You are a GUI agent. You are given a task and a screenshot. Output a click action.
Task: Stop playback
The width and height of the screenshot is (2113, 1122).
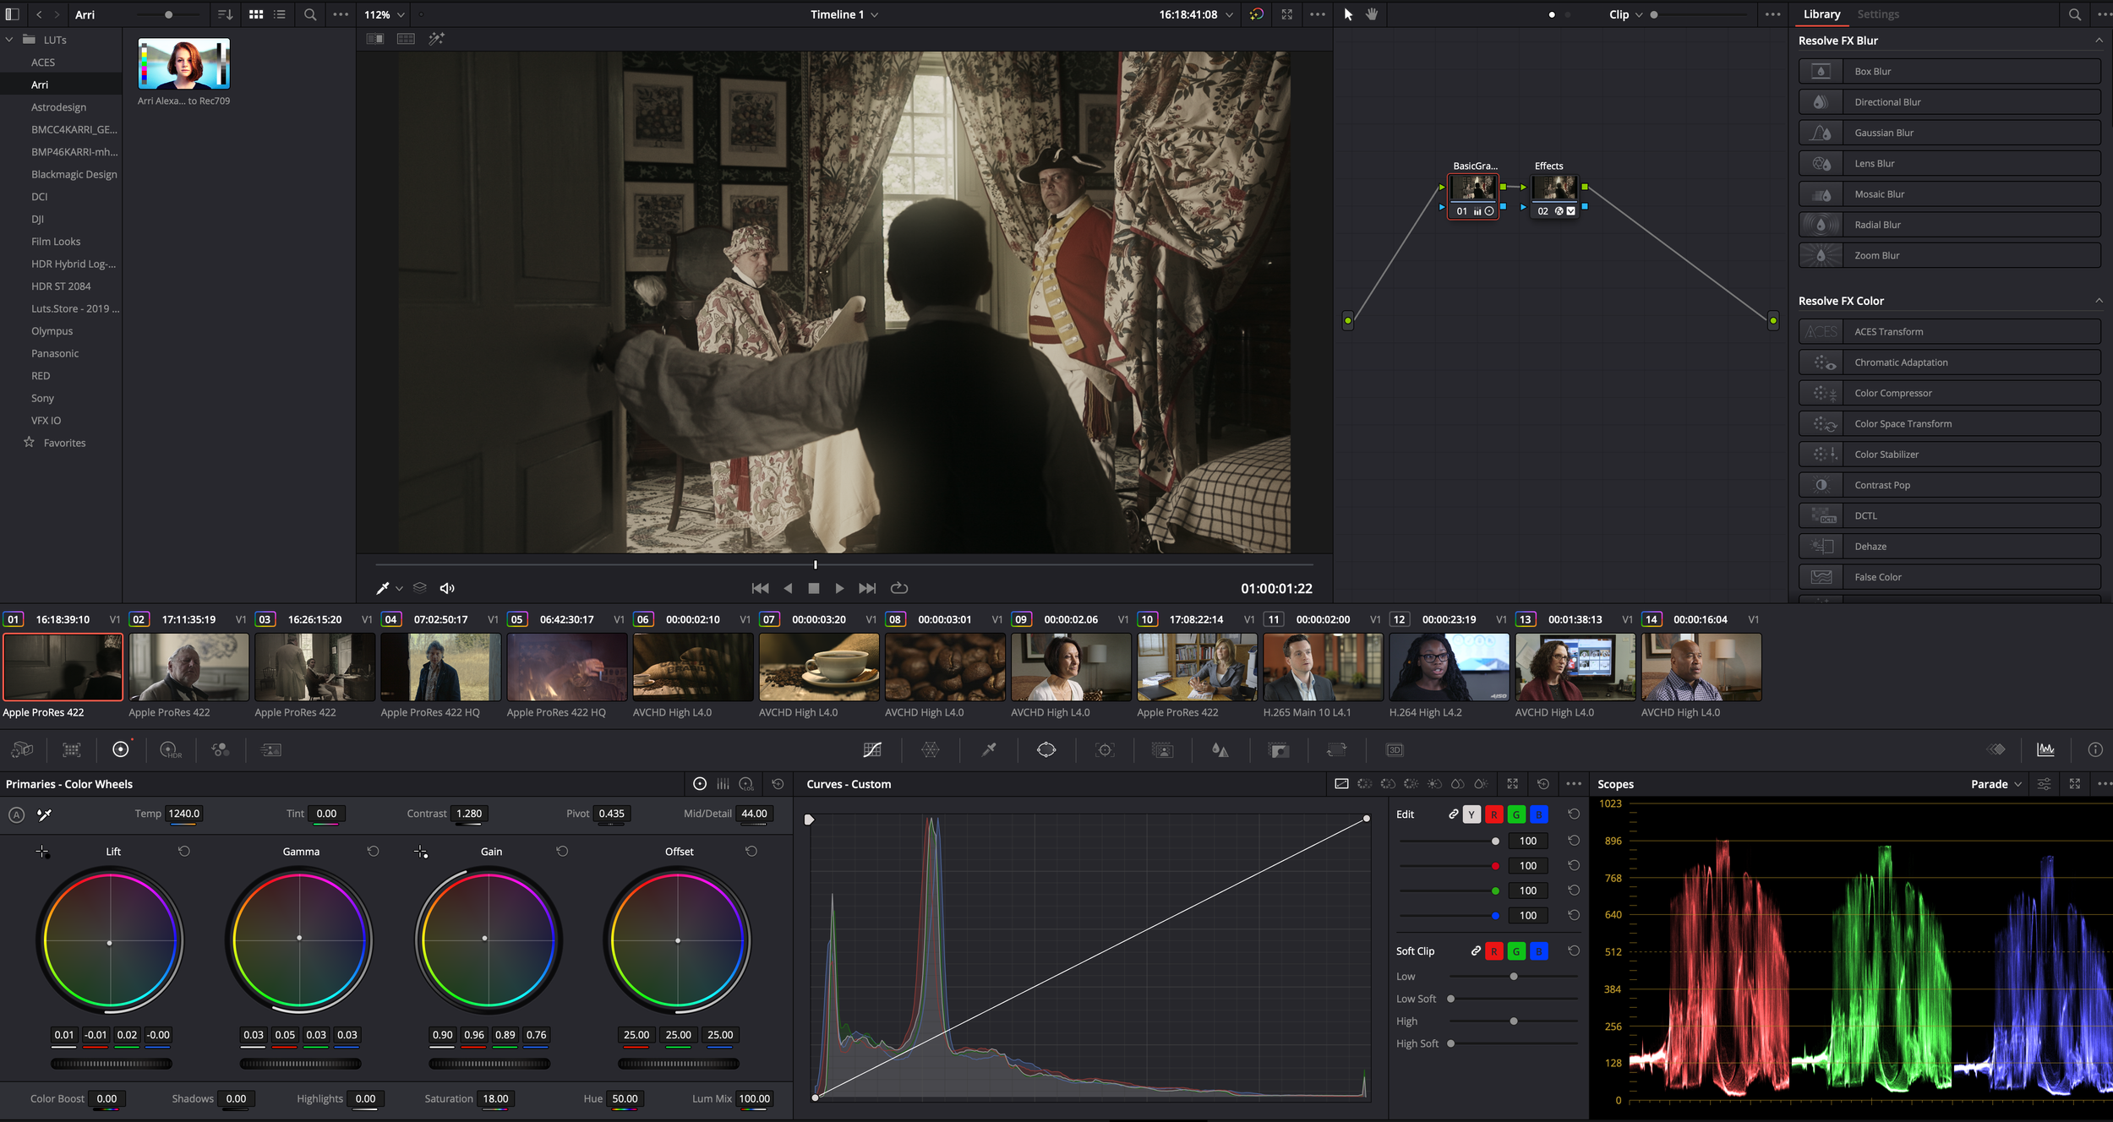click(x=813, y=588)
